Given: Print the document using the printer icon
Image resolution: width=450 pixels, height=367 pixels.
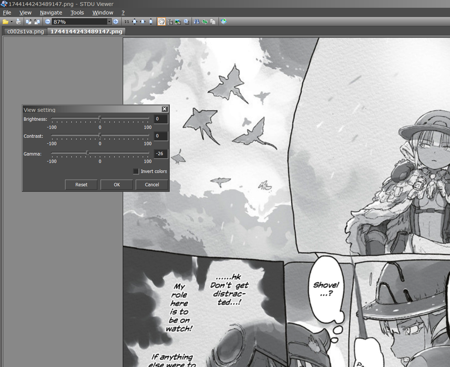Looking at the screenshot, I should tap(18, 21).
